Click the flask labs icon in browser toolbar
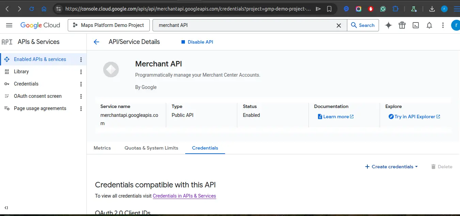 tap(414, 9)
